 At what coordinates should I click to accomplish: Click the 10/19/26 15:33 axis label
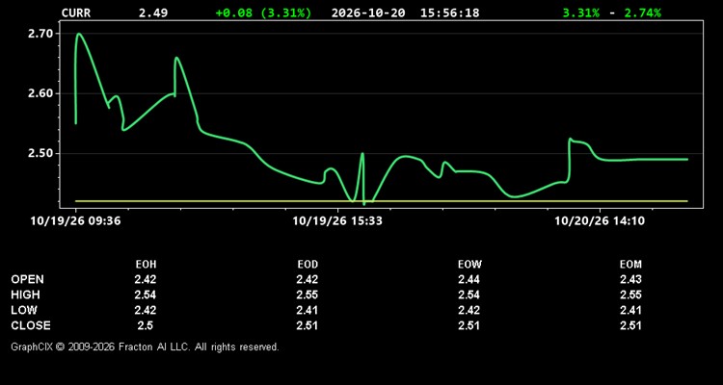[x=337, y=221]
